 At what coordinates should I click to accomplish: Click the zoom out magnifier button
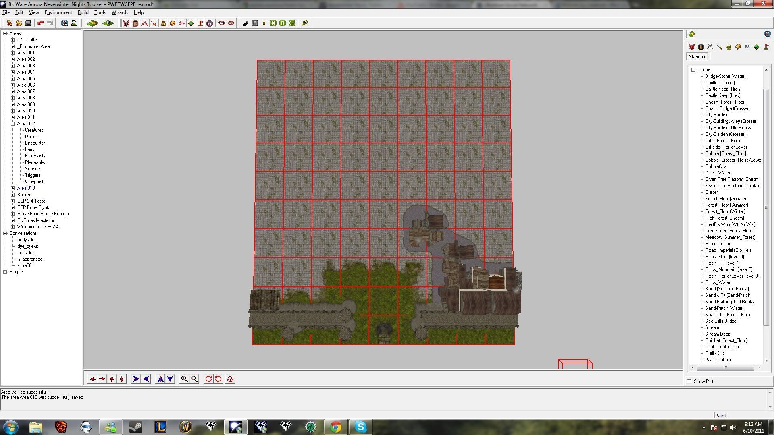tap(194, 379)
